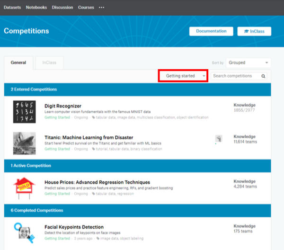Click 'tutorial, tabular data, binary classification' tags

129,149
